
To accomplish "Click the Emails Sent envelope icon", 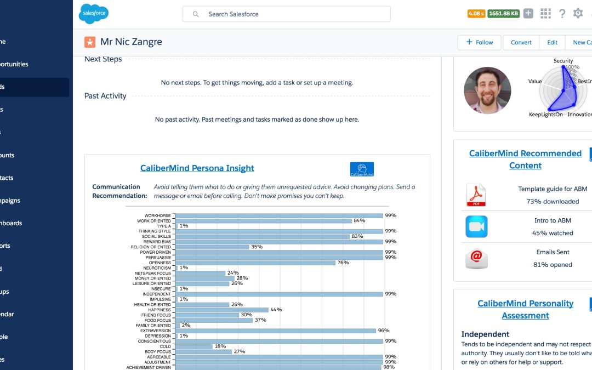I will tap(476, 259).
